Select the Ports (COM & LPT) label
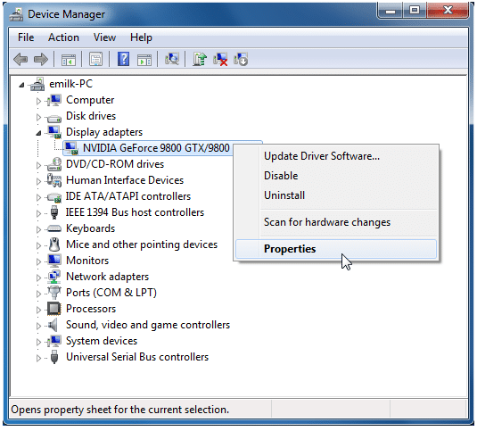This screenshot has height=431, width=477. tap(111, 293)
